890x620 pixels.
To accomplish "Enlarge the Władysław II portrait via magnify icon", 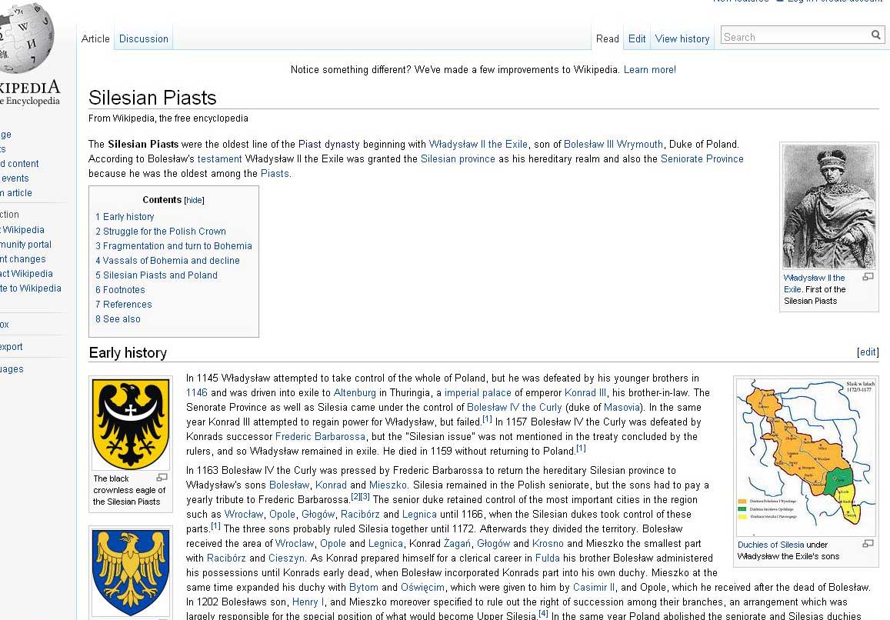I will pos(868,277).
